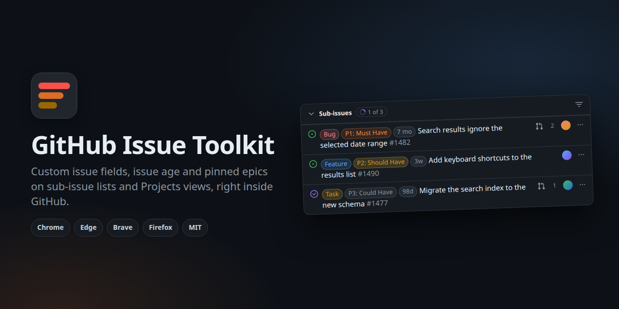619x309 pixels.
Task: Click the P3: Could Have priority label
Action: [370, 193]
